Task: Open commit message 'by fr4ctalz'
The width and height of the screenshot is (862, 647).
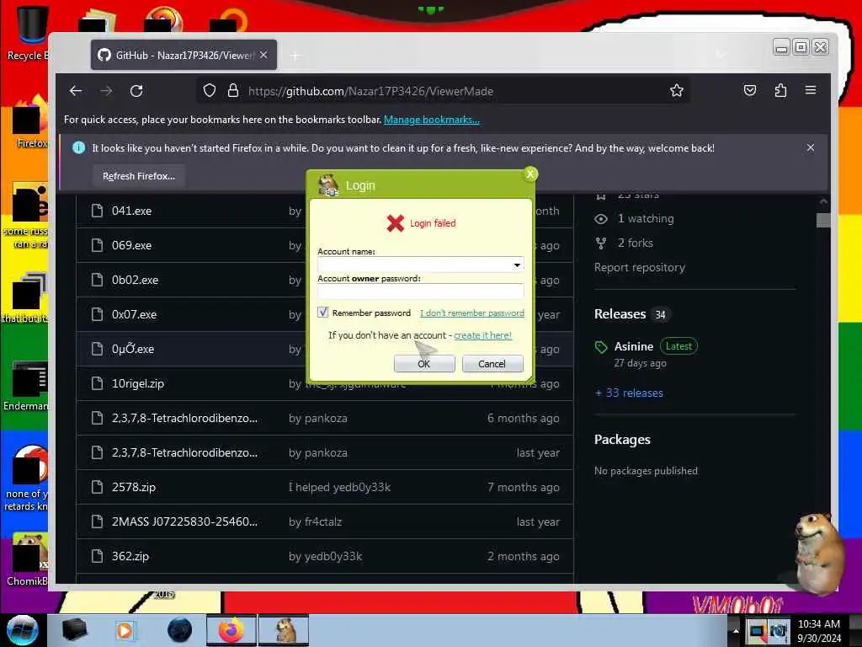Action: (315, 521)
